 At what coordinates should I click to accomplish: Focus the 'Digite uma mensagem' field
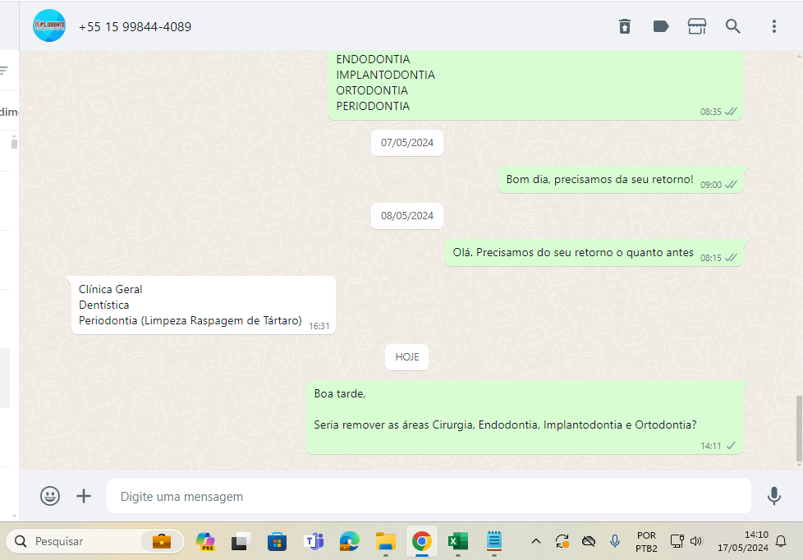pyautogui.click(x=429, y=496)
